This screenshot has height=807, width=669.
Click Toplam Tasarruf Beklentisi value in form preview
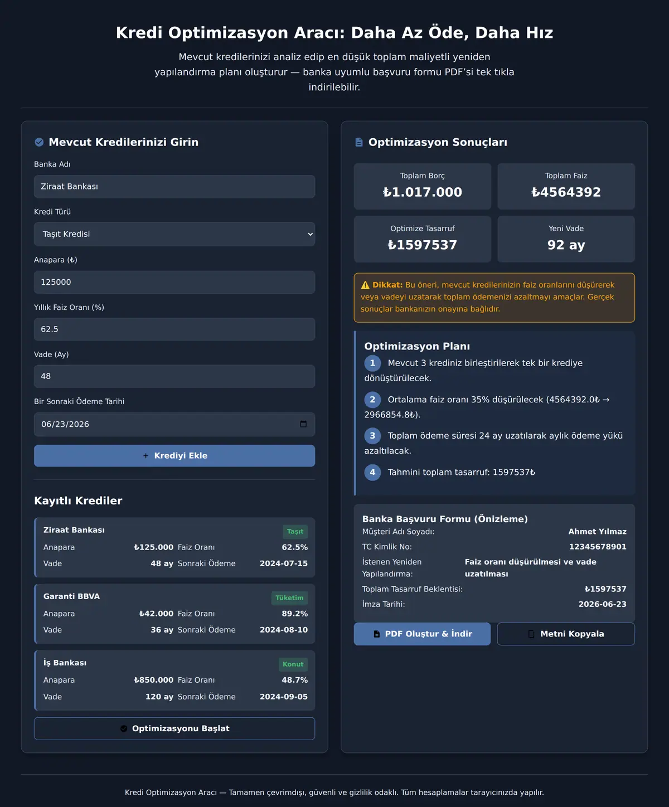(605, 589)
